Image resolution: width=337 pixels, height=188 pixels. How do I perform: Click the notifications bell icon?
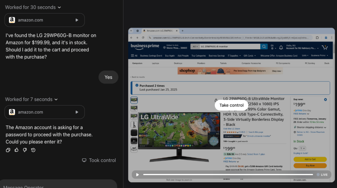tap(281, 47)
